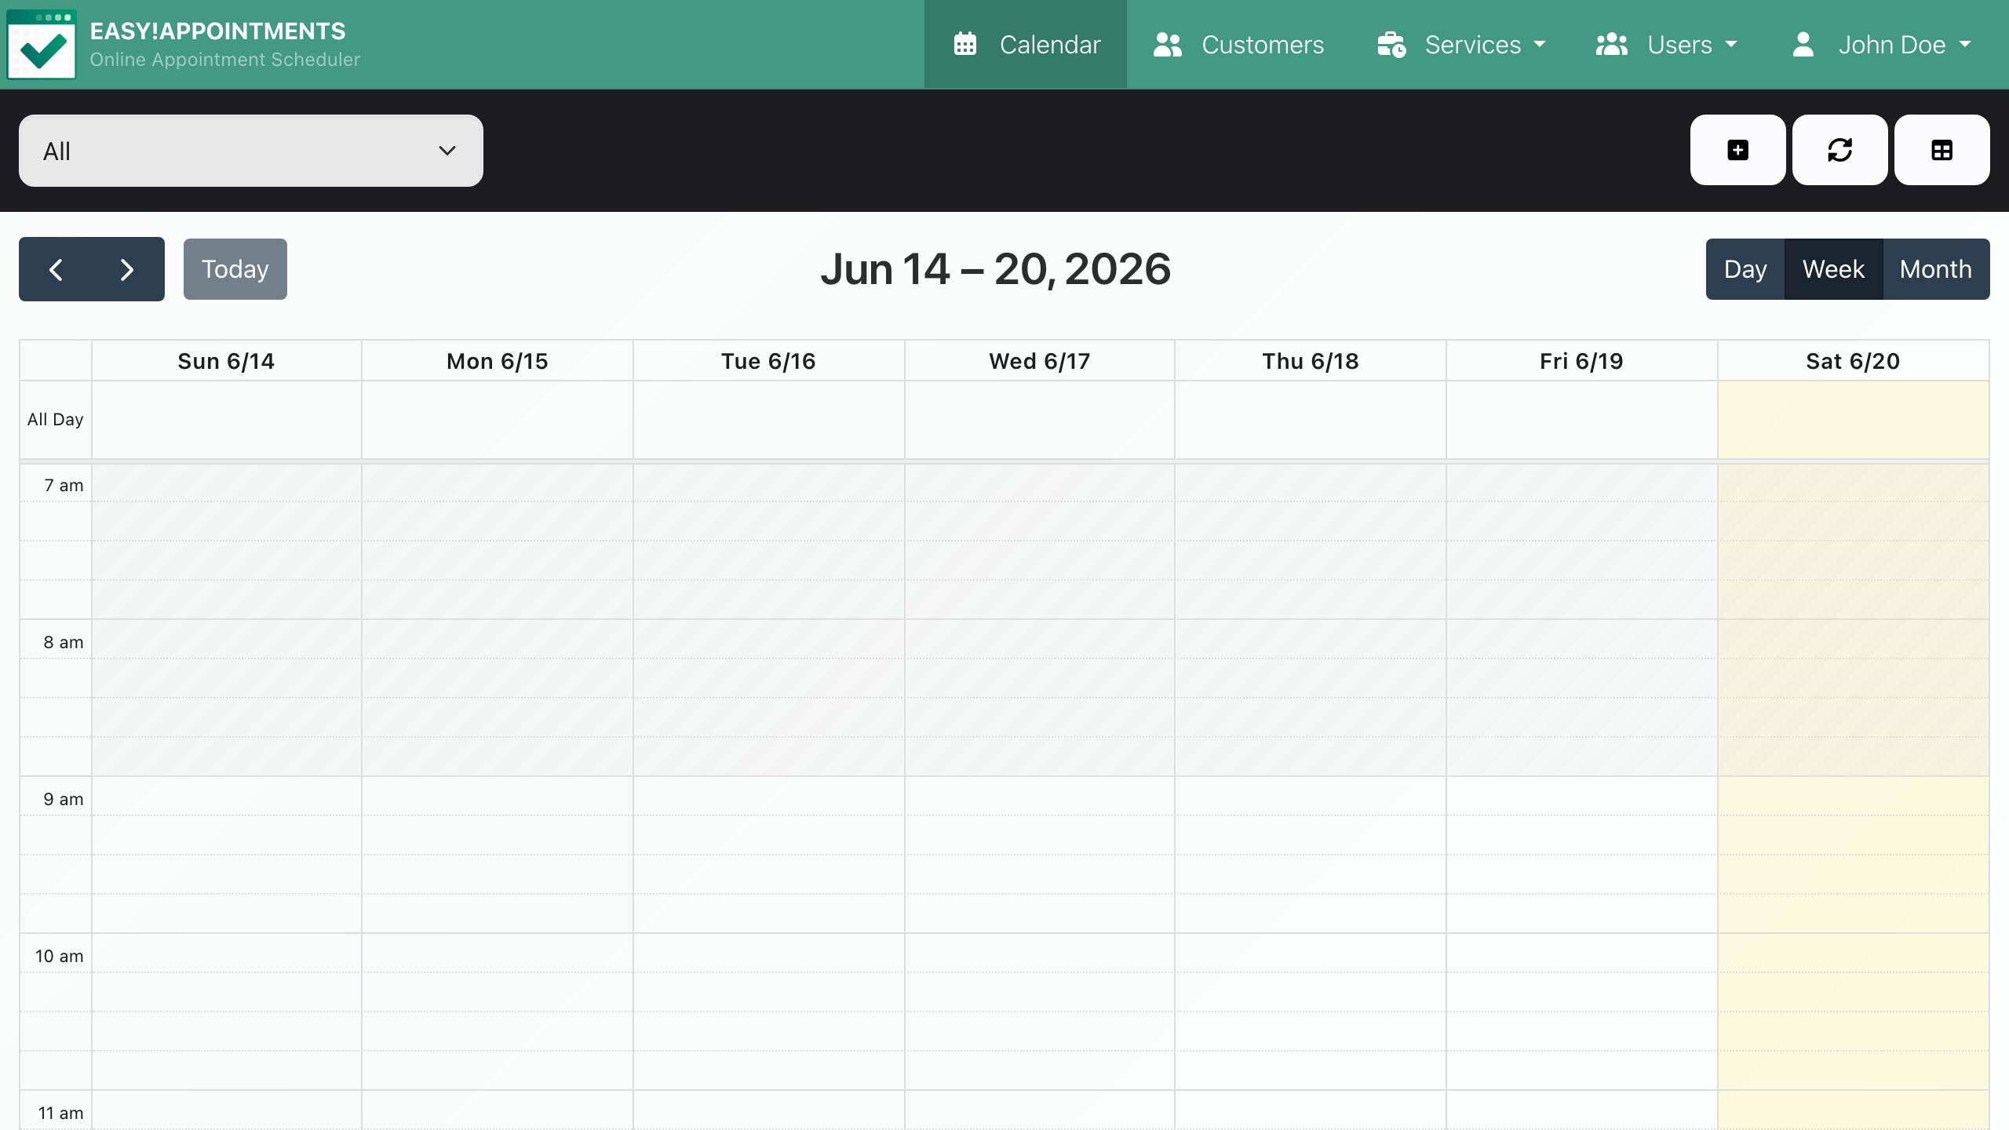
Task: Click the Services briefcase icon
Action: (x=1391, y=45)
